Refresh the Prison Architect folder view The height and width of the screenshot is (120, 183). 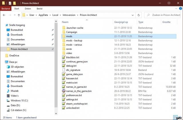click(139, 15)
